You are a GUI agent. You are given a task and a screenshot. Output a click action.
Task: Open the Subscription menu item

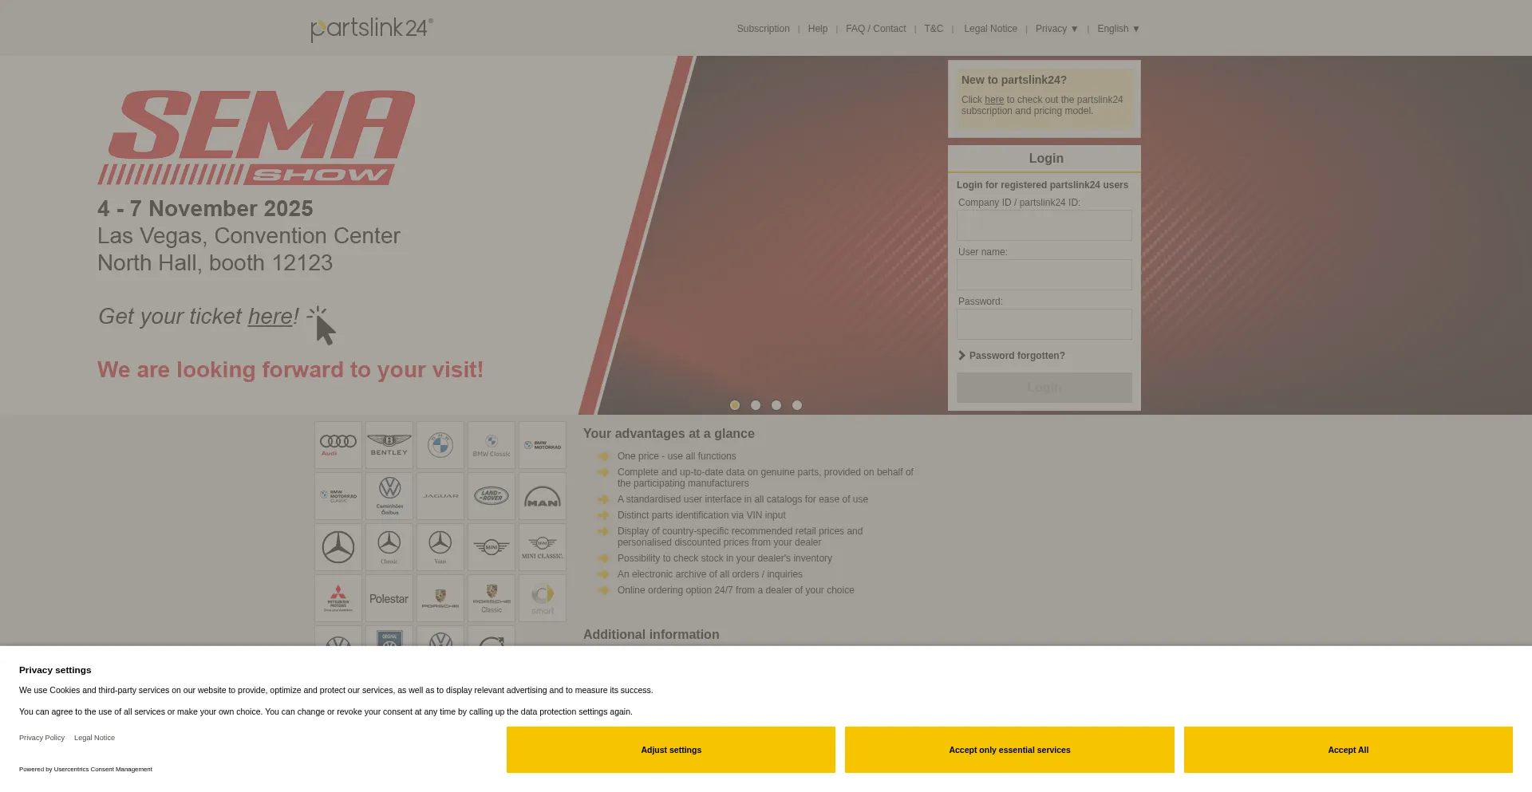(x=763, y=29)
